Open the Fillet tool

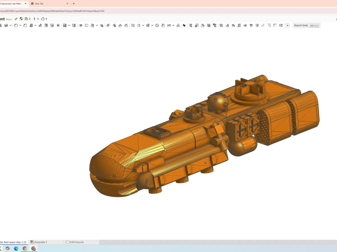tap(16, 25)
